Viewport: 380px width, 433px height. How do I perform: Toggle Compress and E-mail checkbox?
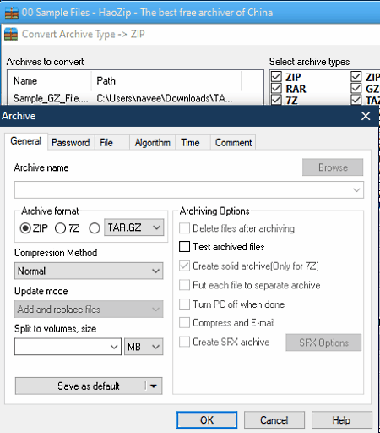(x=184, y=323)
